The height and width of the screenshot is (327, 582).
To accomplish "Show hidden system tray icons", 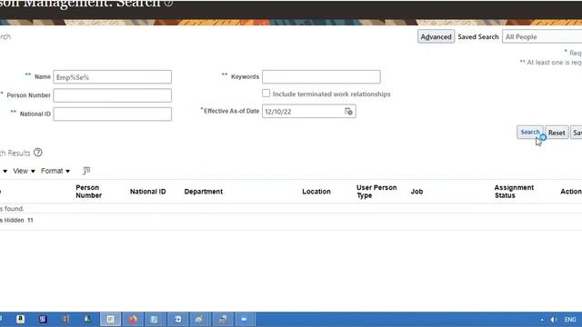I will coord(542,320).
